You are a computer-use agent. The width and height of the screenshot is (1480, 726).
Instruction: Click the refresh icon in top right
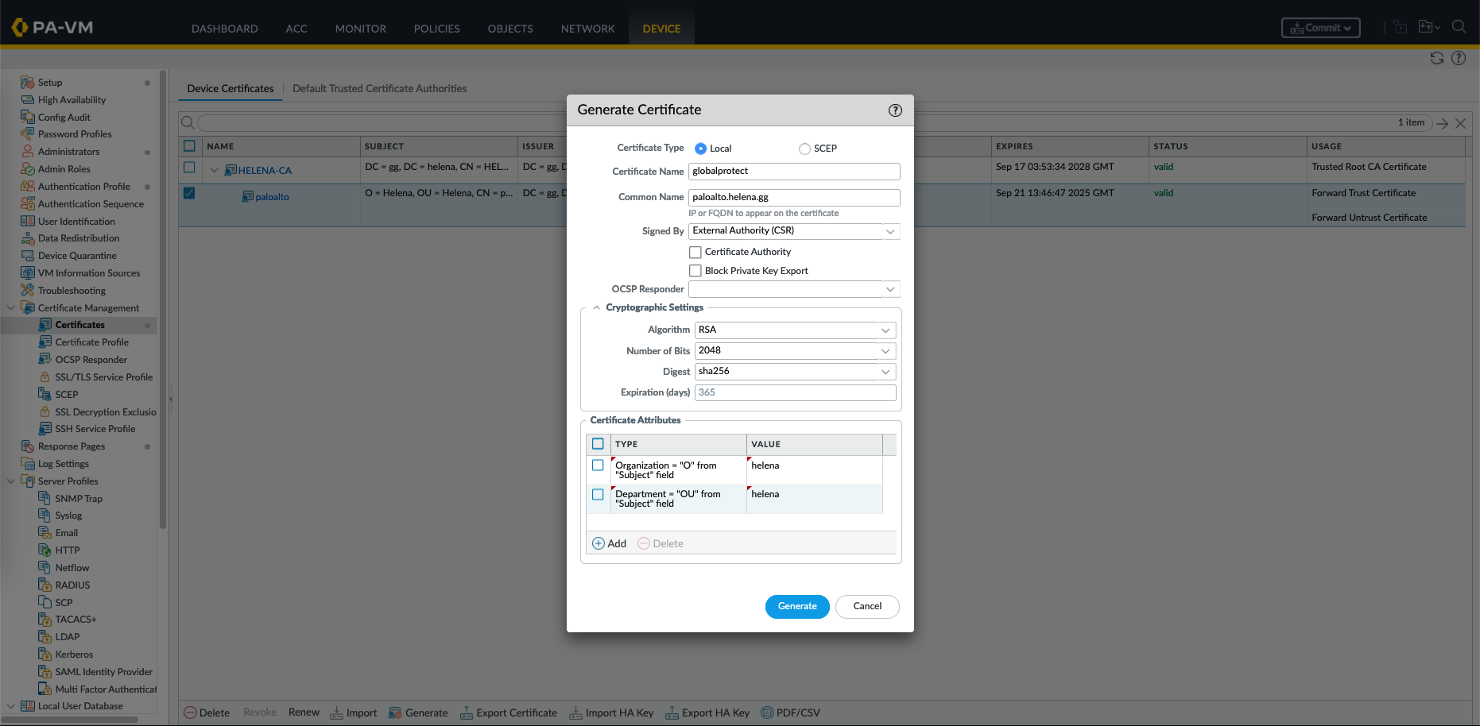coord(1436,58)
